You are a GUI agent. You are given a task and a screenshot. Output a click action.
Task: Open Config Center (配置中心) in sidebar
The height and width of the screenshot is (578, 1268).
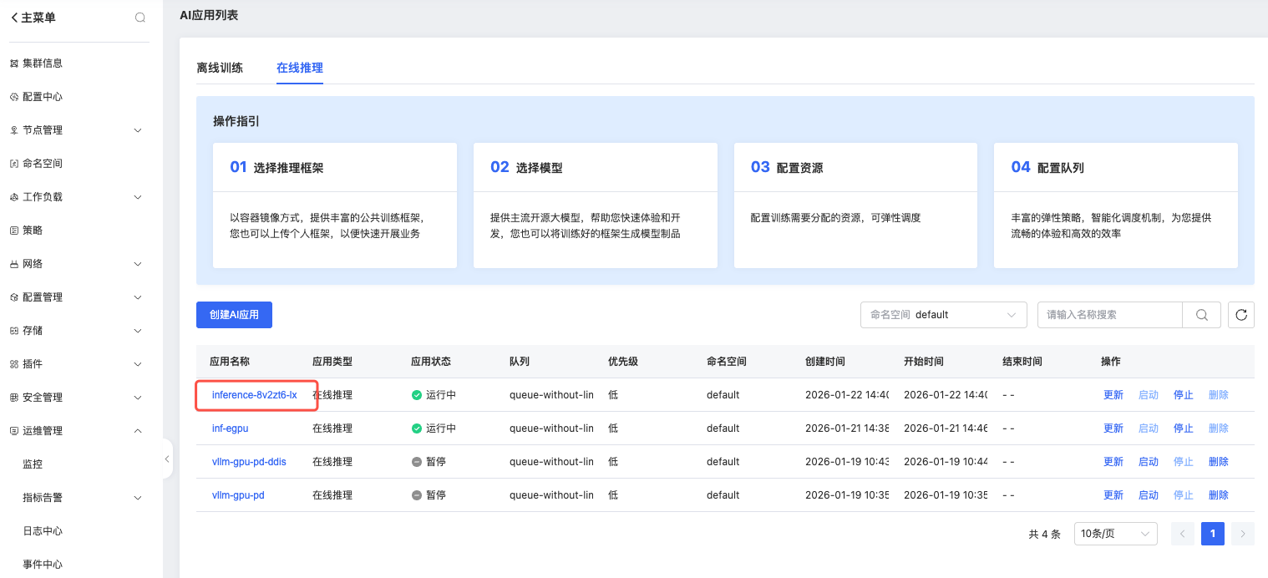pyautogui.click(x=42, y=97)
